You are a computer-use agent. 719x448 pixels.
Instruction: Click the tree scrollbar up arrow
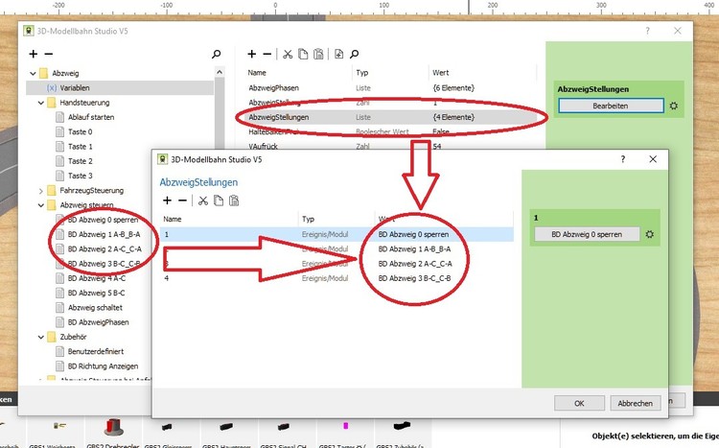tap(220, 72)
